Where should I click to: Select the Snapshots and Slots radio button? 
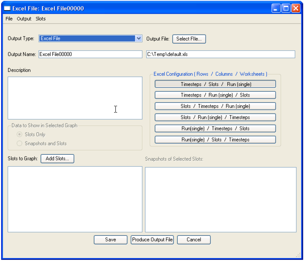(x=20, y=144)
